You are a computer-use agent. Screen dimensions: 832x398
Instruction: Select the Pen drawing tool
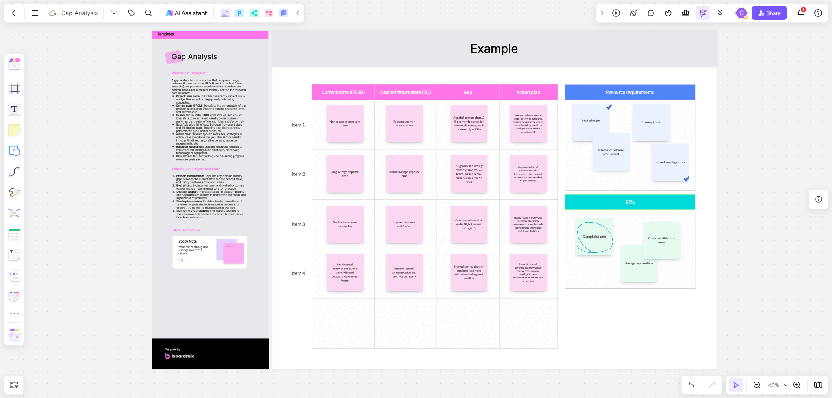tap(14, 192)
